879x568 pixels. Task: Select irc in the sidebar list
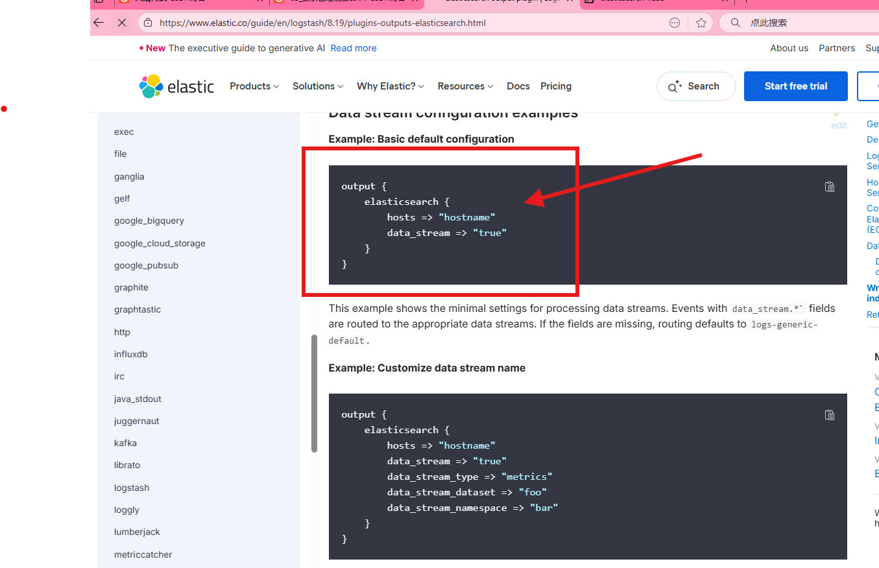(x=119, y=376)
